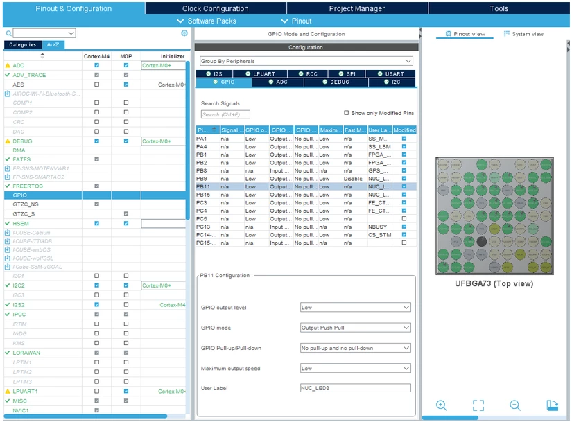This screenshot has height=422, width=572.
Task: Switch to the Clock Configuration tab
Action: pyautogui.click(x=215, y=8)
